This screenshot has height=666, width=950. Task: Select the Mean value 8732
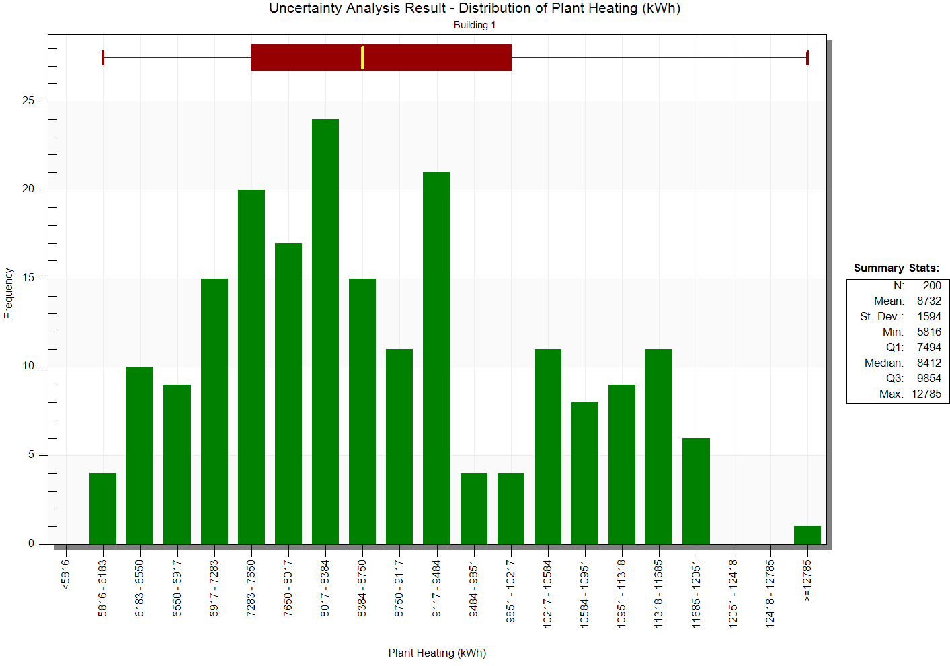[x=928, y=301]
